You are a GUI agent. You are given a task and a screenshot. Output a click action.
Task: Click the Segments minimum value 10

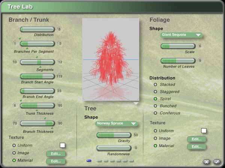click(15, 62)
